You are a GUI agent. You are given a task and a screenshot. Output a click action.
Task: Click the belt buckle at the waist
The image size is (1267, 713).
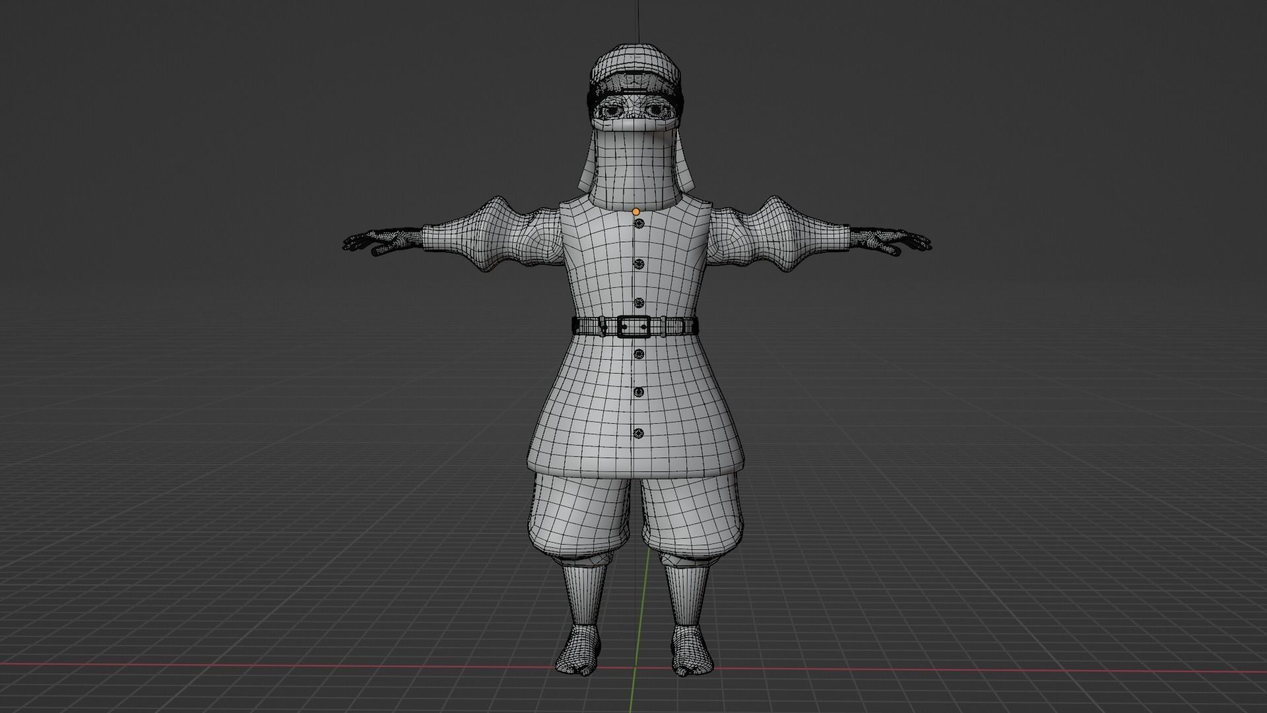click(634, 326)
